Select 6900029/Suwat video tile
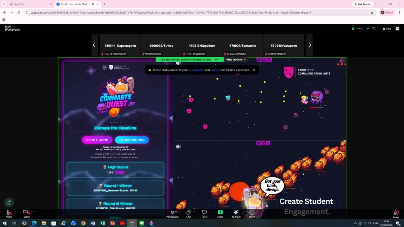Viewport: 404px width, 227px height. (x=161, y=45)
